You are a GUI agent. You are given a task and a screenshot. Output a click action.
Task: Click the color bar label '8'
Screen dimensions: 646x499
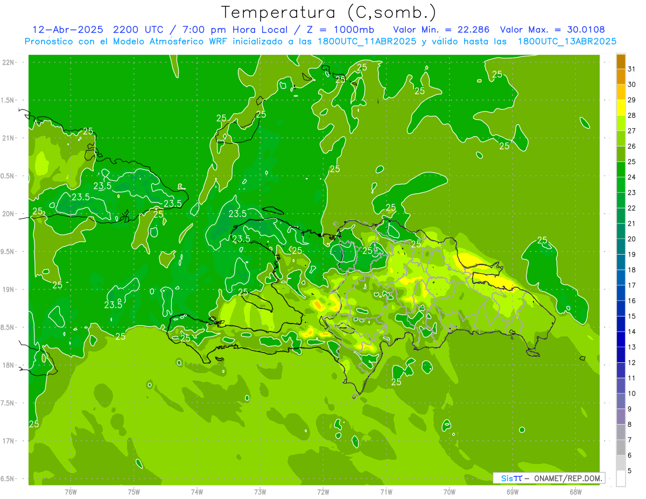tap(630, 424)
